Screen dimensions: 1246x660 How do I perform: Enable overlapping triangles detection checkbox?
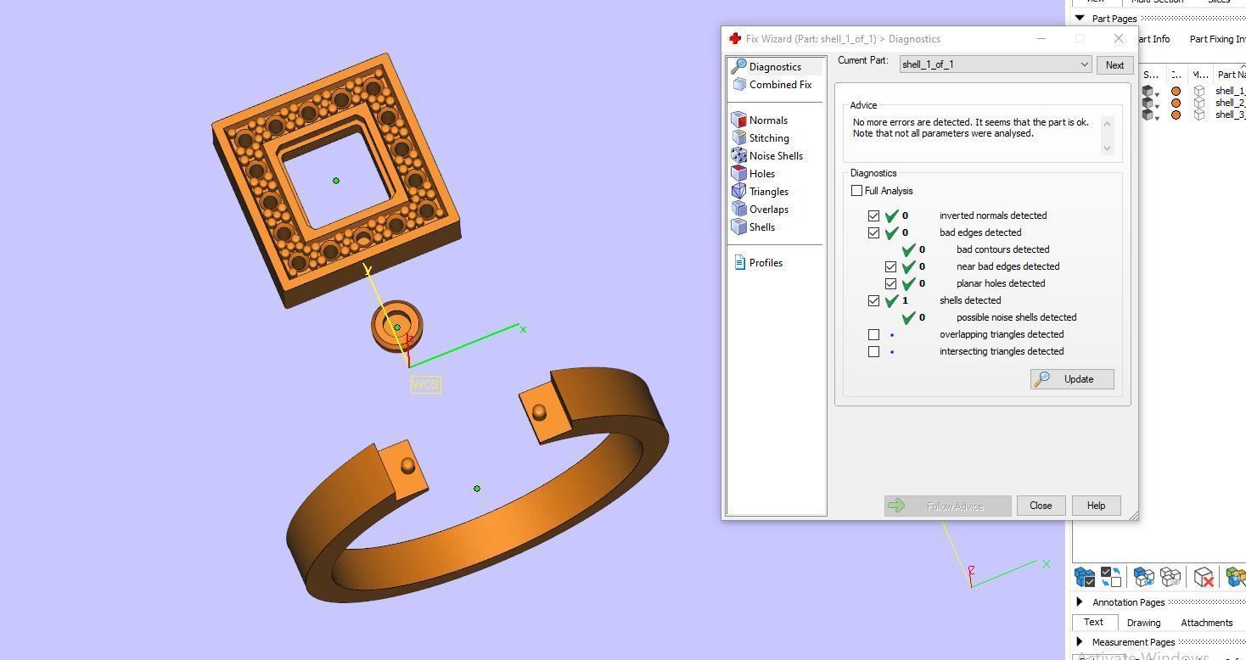pyautogui.click(x=873, y=334)
